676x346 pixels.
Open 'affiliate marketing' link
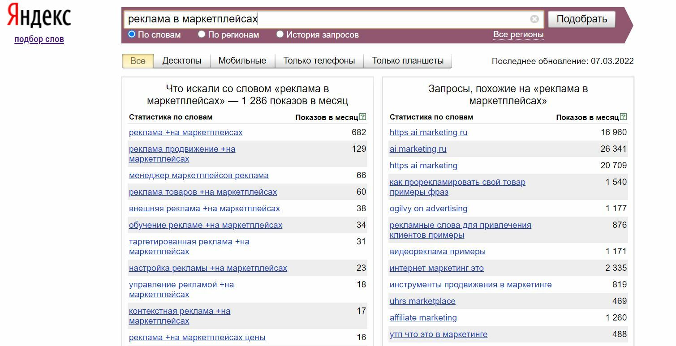coord(423,318)
